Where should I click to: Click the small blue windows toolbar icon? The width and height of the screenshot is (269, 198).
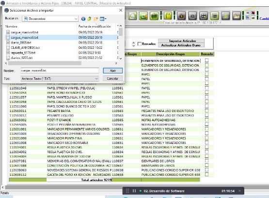click(x=247, y=18)
